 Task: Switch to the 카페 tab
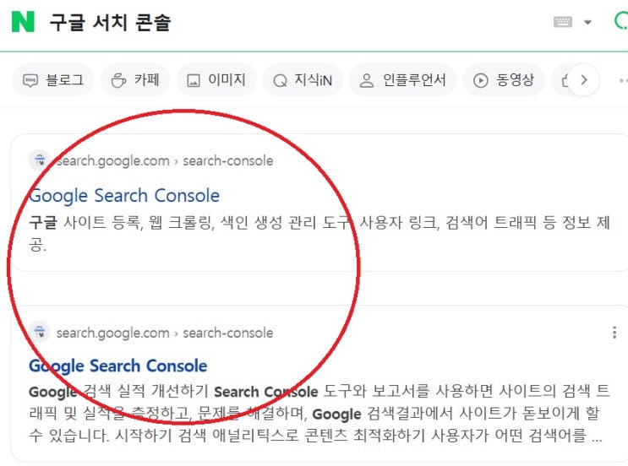[x=135, y=80]
